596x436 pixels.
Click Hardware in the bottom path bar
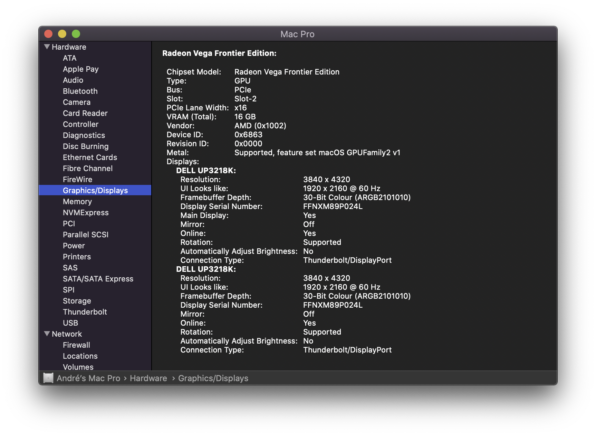pos(148,378)
